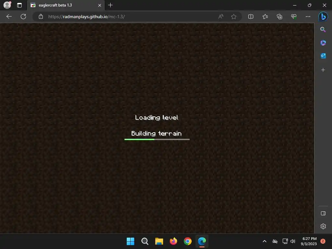View site information lock icon

(41, 17)
